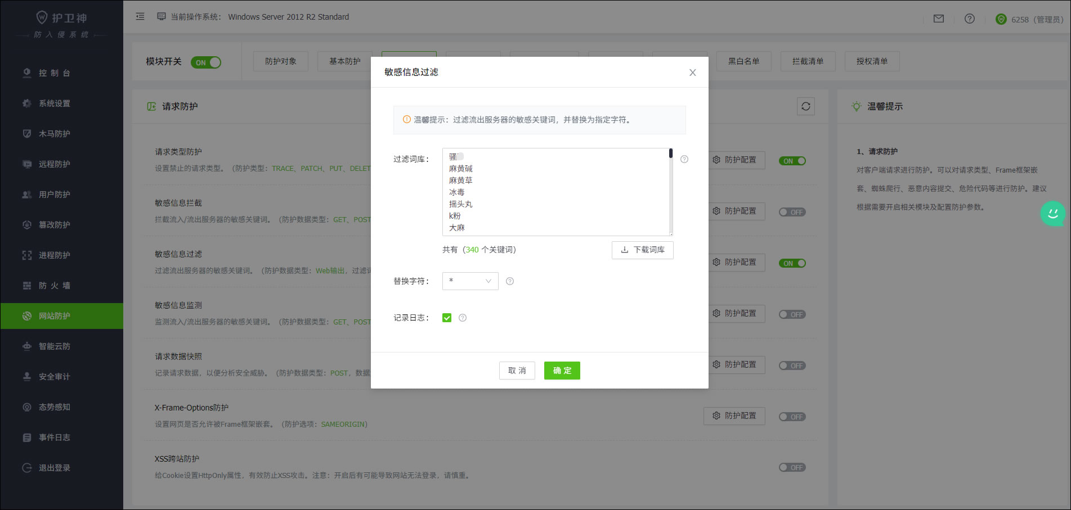Click inside the 过滤词库 text area
Image resolution: width=1071 pixels, height=510 pixels.
(x=554, y=192)
